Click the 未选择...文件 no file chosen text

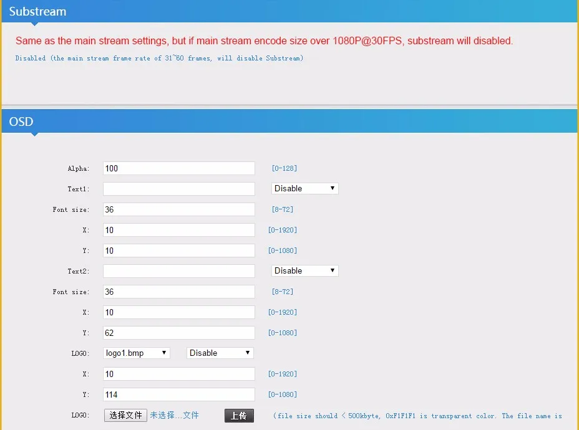tap(174, 415)
